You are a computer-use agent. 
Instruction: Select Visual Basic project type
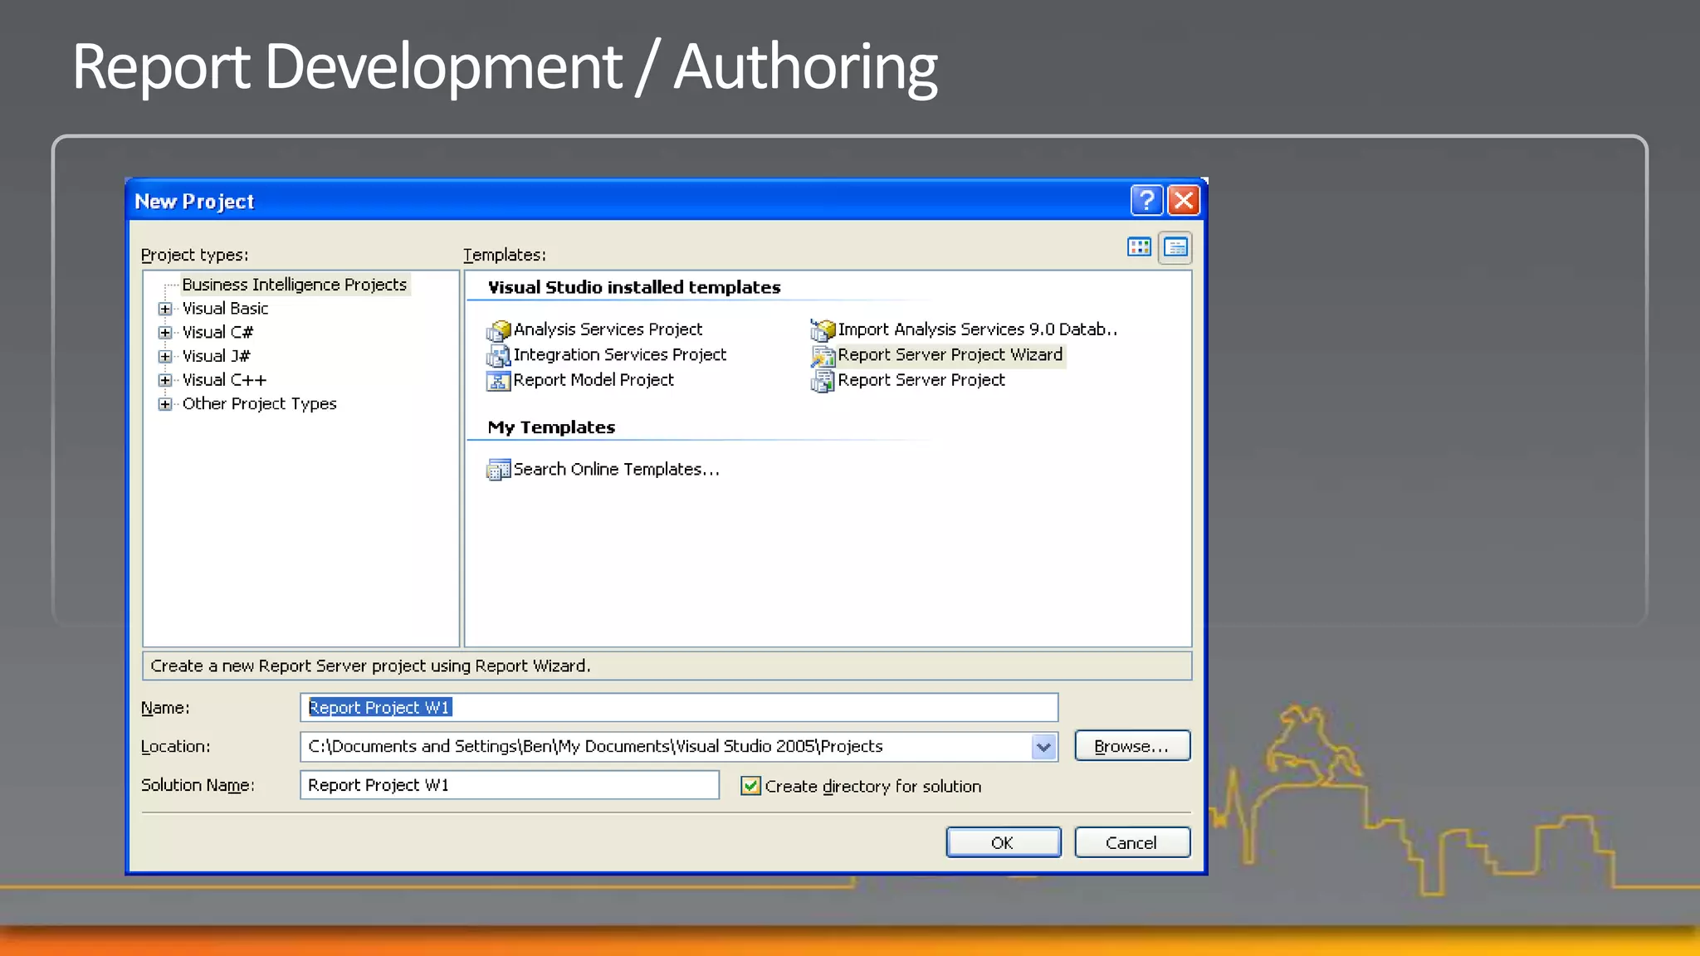click(x=225, y=309)
